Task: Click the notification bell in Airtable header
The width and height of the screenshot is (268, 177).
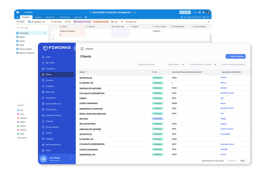Action: click(x=204, y=12)
